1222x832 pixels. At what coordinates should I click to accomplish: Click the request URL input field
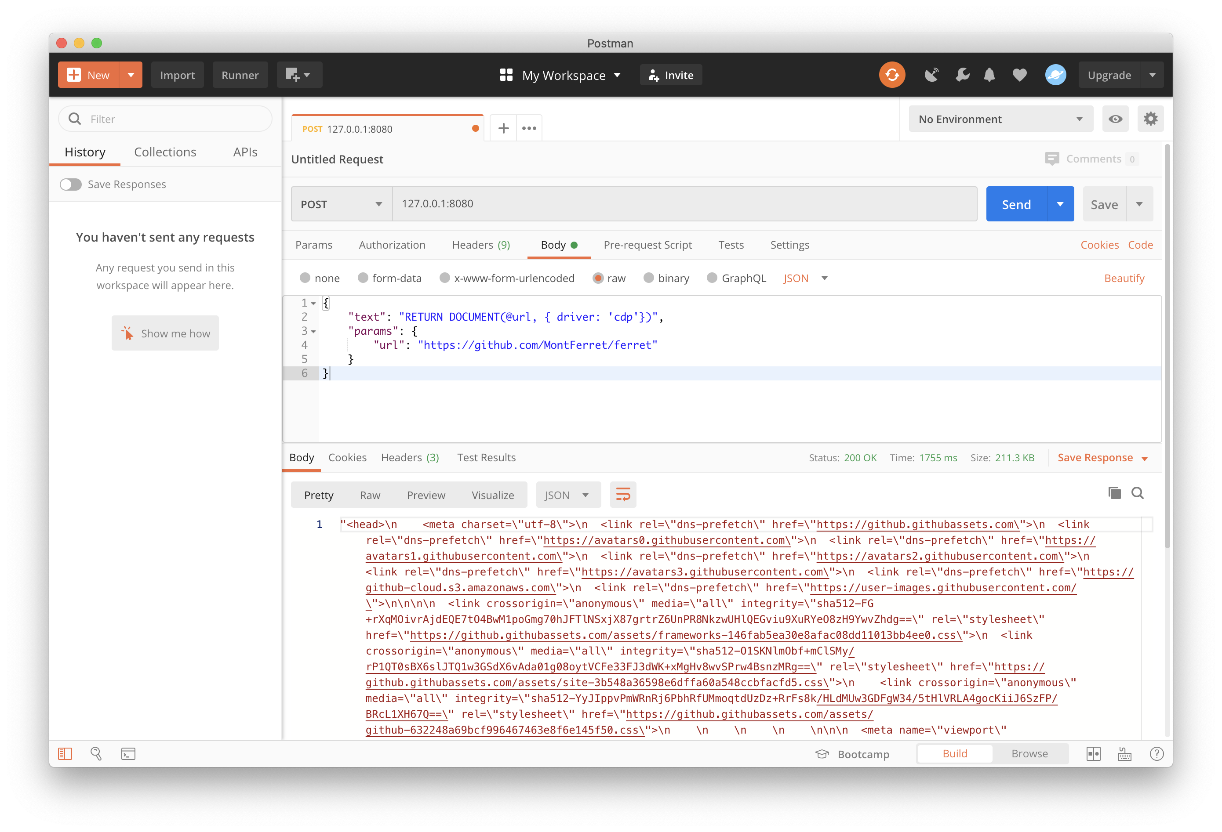click(x=684, y=204)
